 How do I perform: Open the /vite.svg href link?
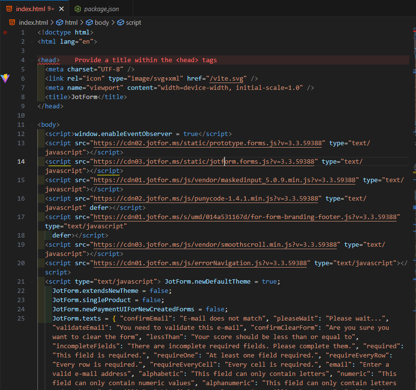point(226,79)
